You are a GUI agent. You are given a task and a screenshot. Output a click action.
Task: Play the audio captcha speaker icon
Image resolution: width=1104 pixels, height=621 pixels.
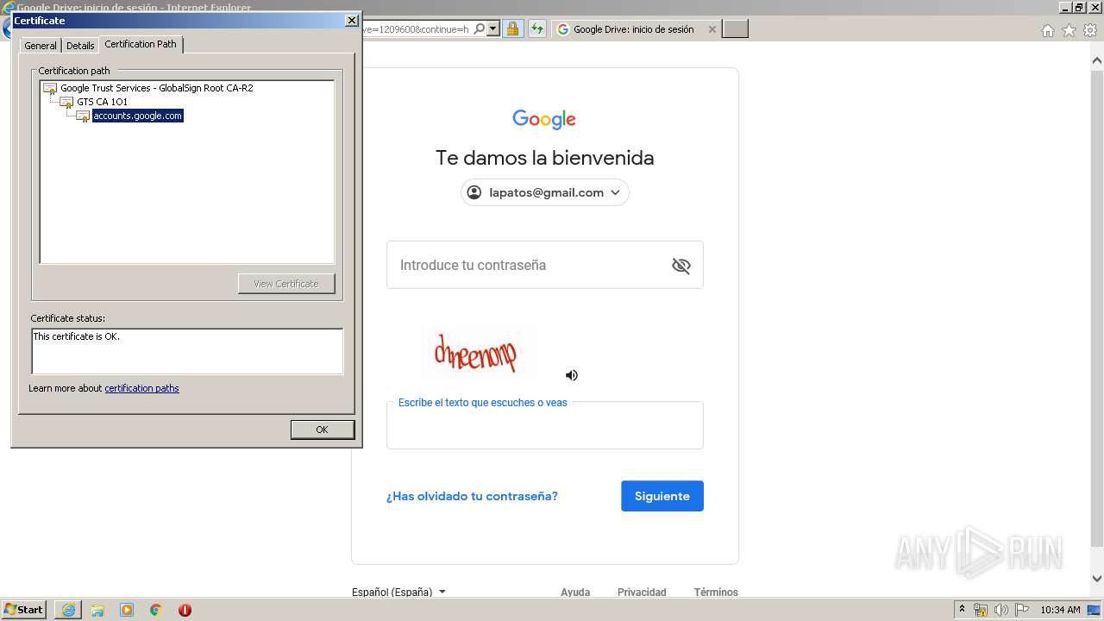tap(572, 375)
